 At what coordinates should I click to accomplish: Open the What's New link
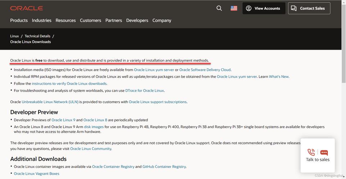point(279,77)
